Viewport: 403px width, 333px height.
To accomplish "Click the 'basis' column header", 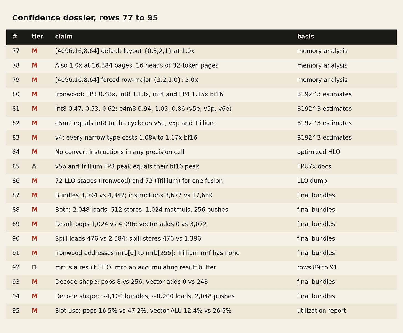I will tap(306, 37).
